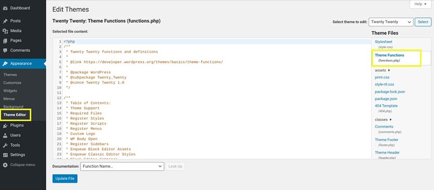Click the Plugins plug icon
The height and width of the screenshot is (190, 434).
[5, 125]
